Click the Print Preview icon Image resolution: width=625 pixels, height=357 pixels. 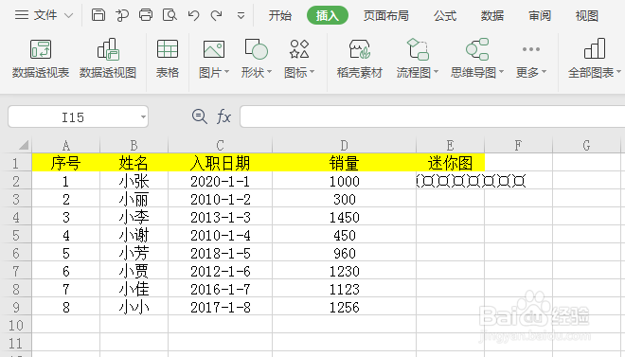coord(170,15)
